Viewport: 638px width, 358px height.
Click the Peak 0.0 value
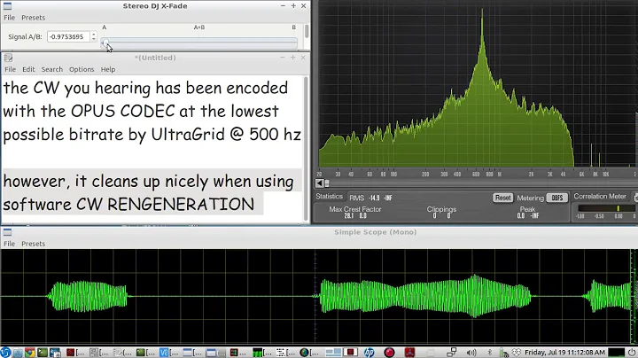521,215
